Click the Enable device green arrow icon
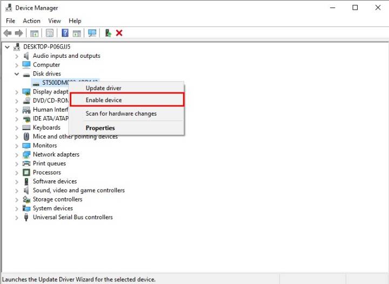The height and width of the screenshot is (284, 389). coord(108,33)
